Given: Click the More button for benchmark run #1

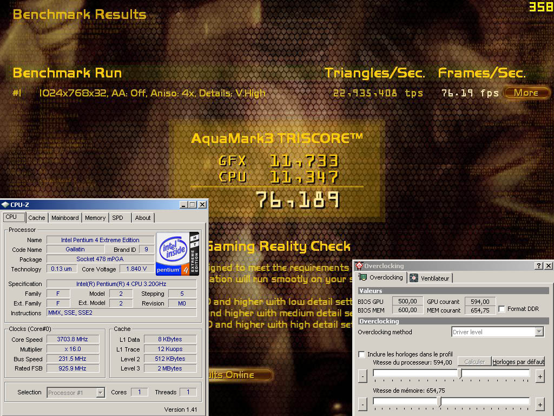Looking at the screenshot, I should pyautogui.click(x=526, y=93).
